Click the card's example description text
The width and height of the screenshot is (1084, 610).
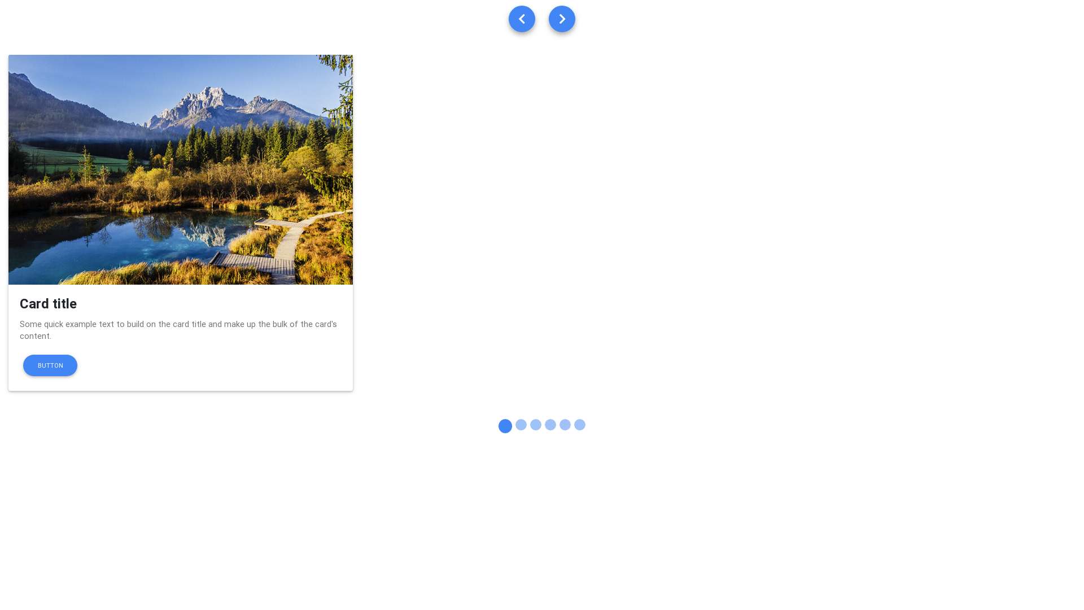point(178,330)
